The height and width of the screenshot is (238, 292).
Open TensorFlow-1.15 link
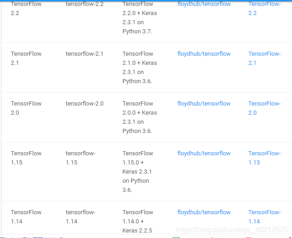click(265, 158)
